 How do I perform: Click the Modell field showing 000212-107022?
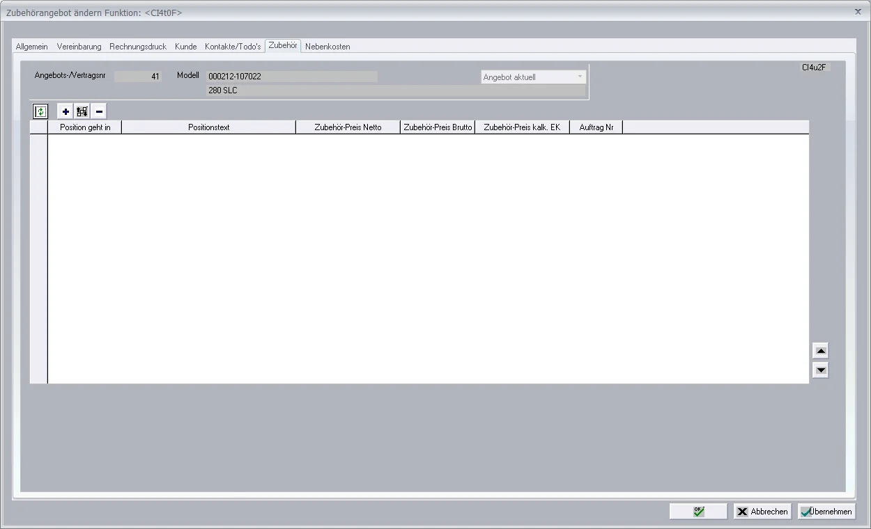click(292, 77)
